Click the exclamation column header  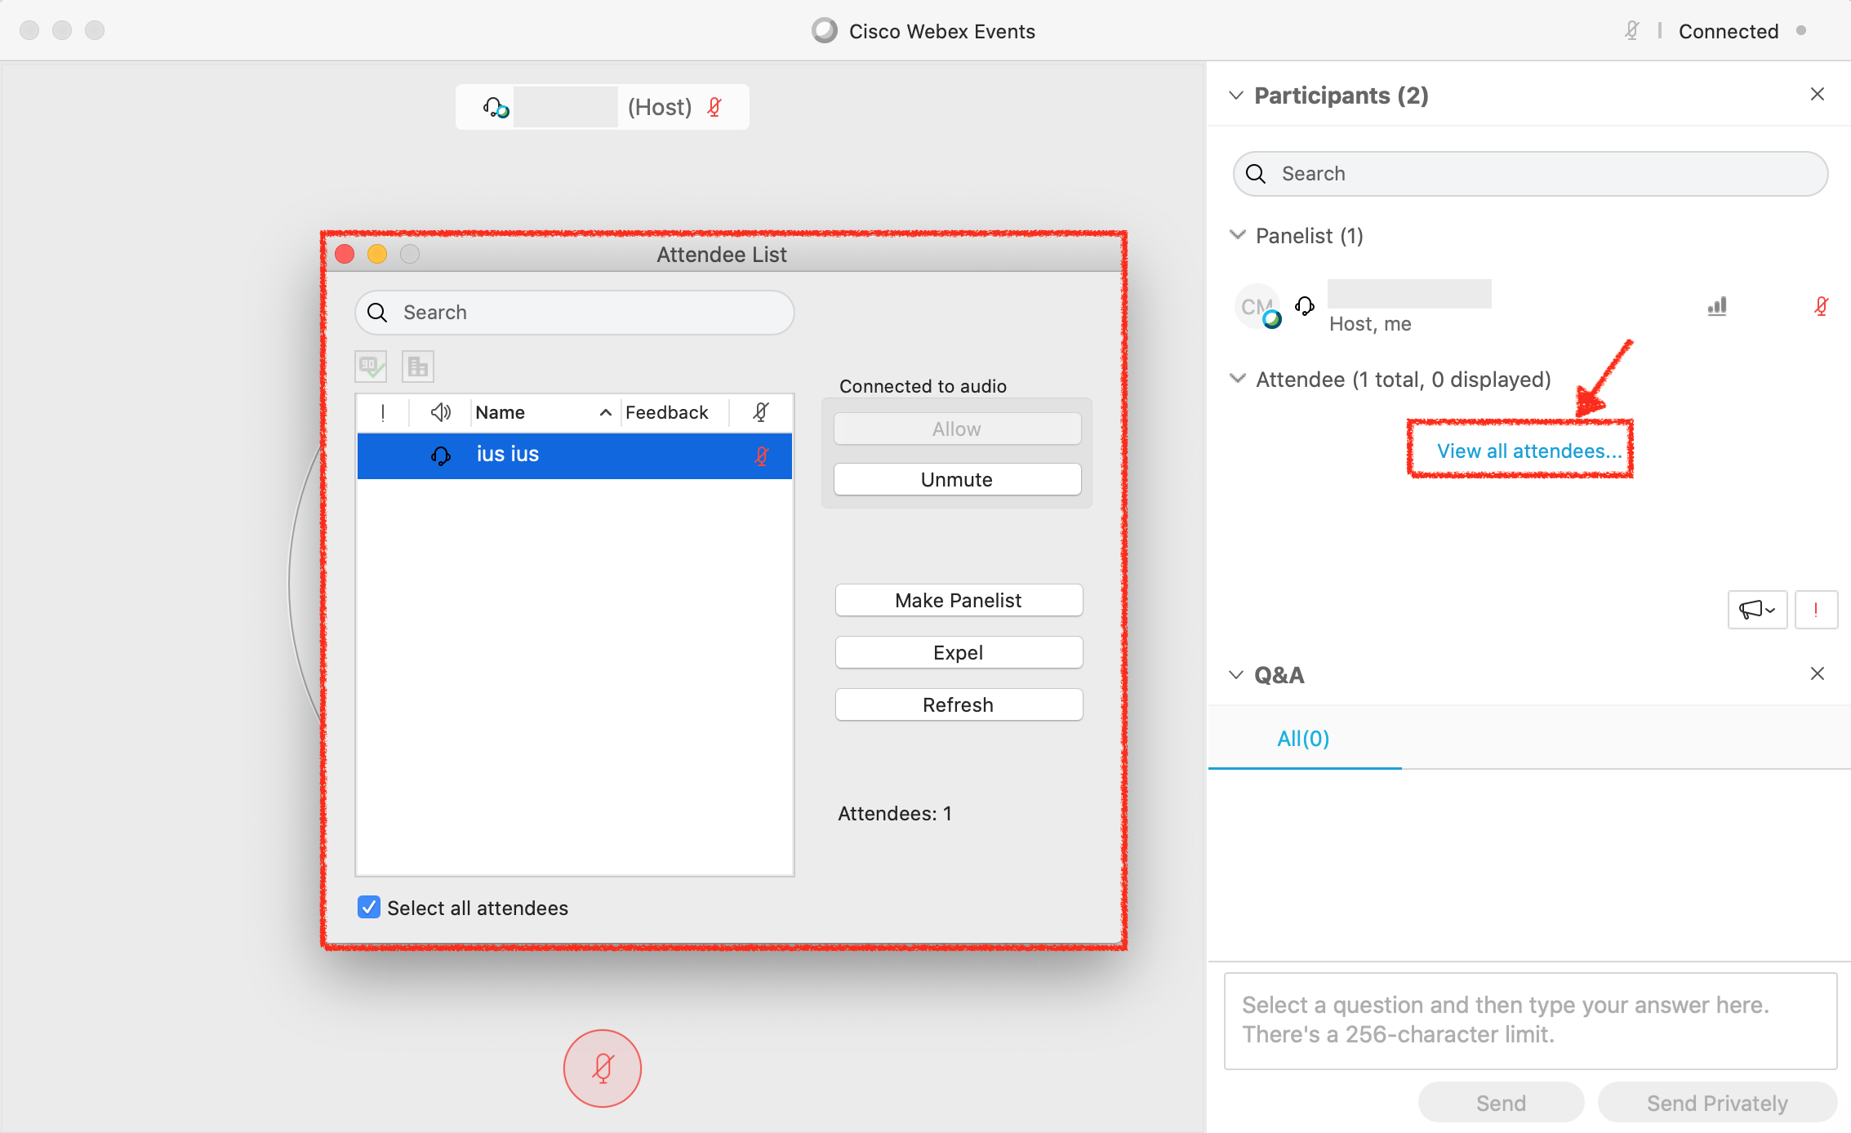click(383, 412)
